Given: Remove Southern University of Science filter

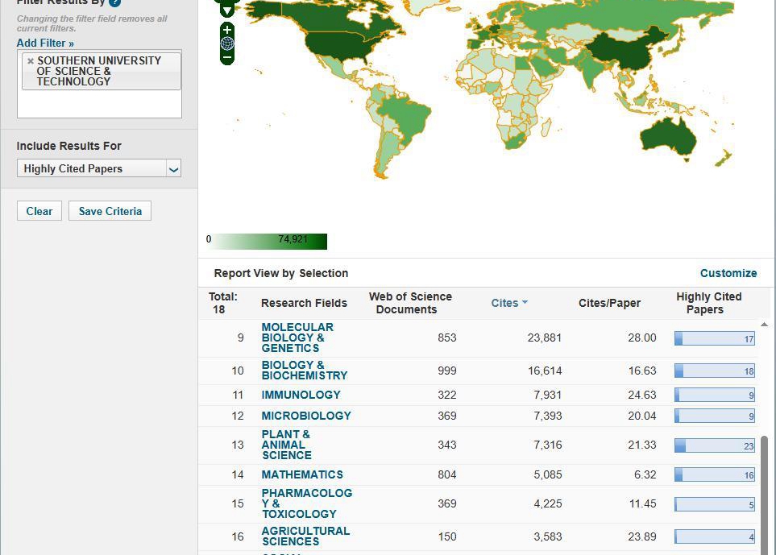Looking at the screenshot, I should (x=31, y=61).
